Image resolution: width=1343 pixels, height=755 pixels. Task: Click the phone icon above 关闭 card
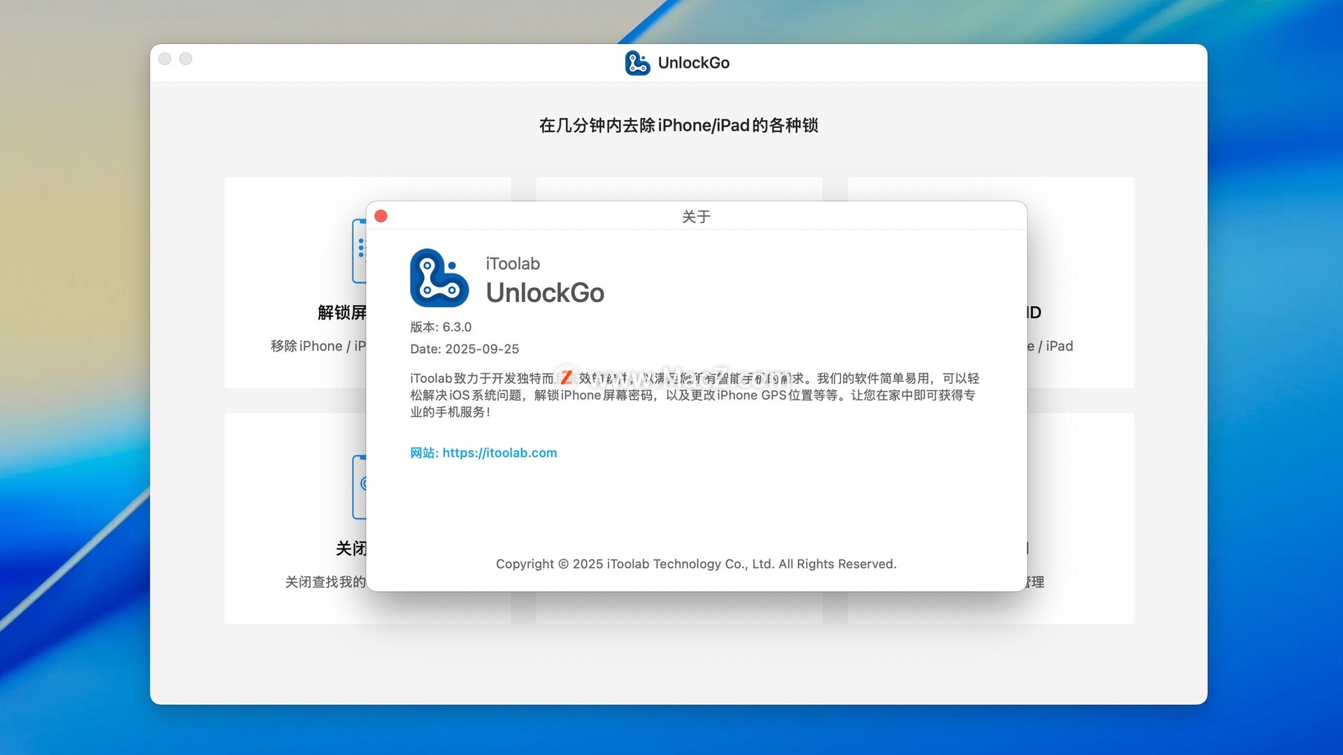(359, 487)
